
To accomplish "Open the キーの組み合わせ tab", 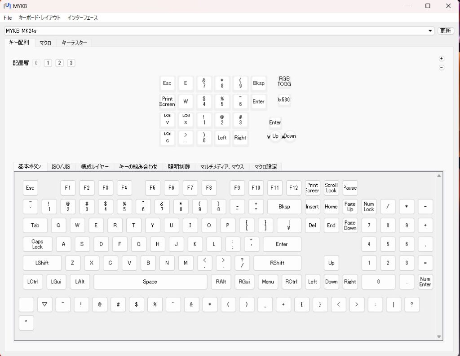I will click(138, 167).
